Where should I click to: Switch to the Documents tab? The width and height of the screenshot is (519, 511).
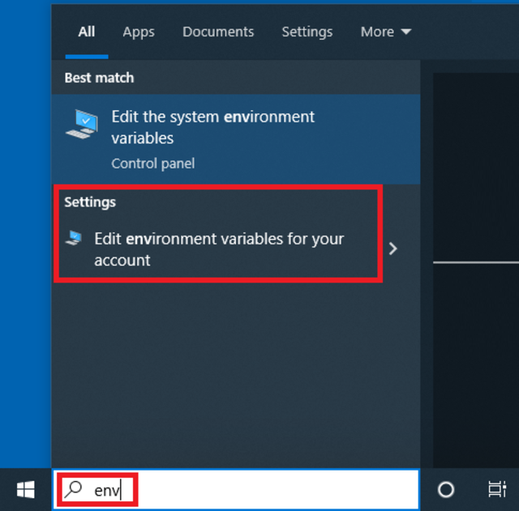click(218, 32)
